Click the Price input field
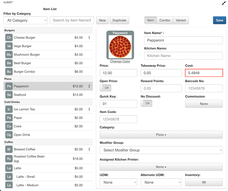The width and height of the screenshot is (228, 191). click(x=118, y=73)
